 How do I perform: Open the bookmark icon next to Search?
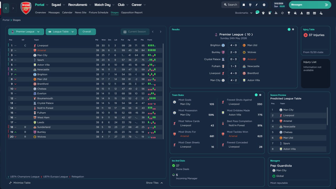244,5
